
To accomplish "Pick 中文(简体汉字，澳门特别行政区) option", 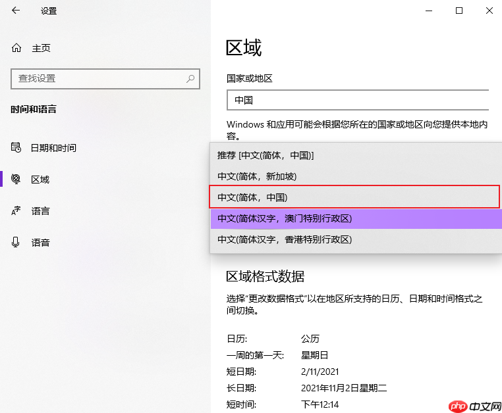I will [356, 218].
